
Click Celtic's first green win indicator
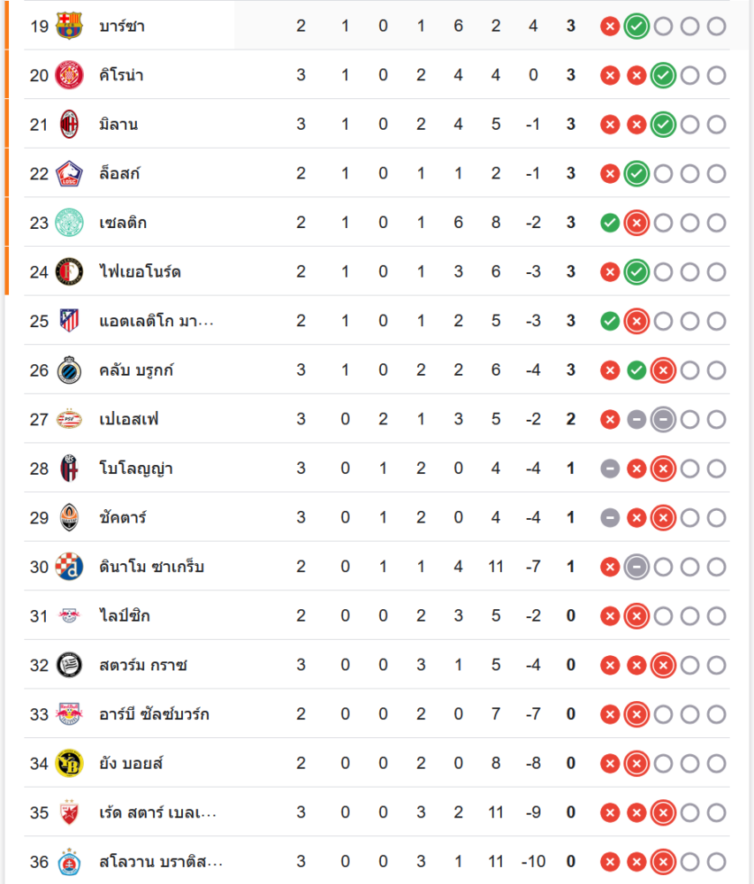coord(609,223)
